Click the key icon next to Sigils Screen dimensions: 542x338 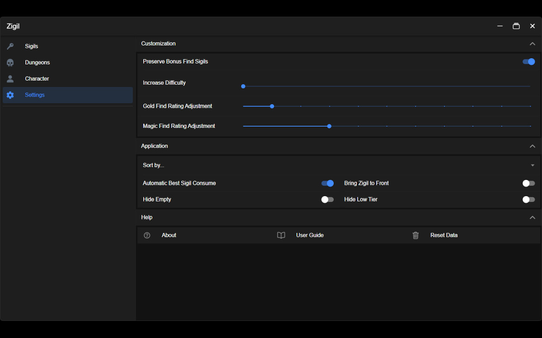click(10, 46)
